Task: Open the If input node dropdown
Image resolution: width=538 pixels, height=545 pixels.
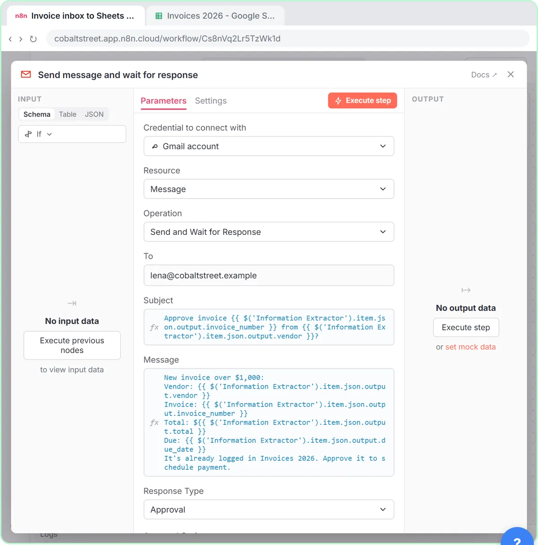Action: click(x=72, y=134)
